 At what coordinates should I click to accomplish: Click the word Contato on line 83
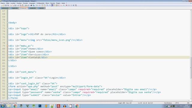click(34, 57)
